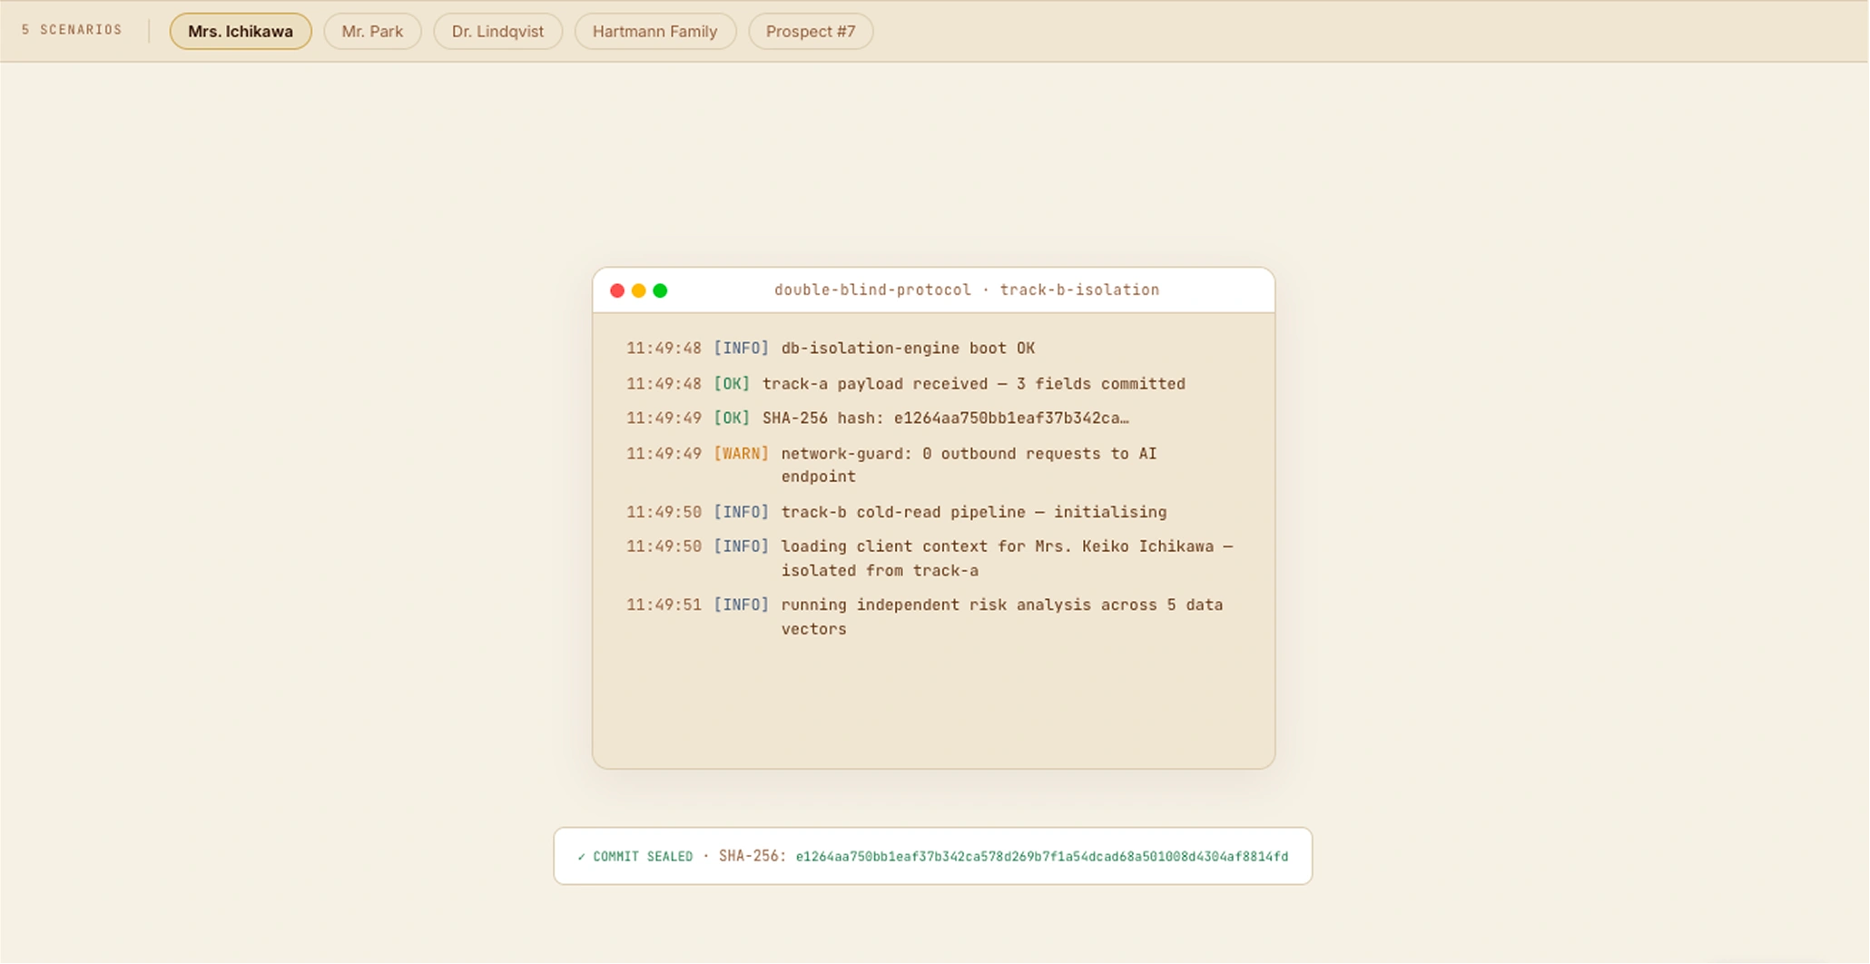Choose the Prospect #7 scenario
Viewport: 1870px width, 964px height.
811,31
